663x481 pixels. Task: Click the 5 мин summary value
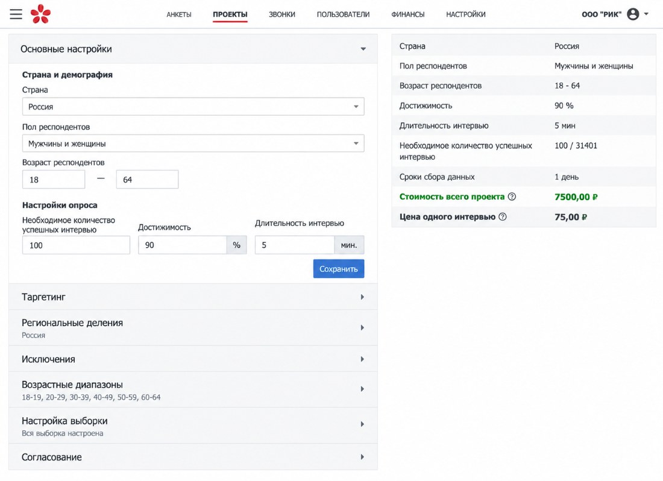[x=565, y=125]
